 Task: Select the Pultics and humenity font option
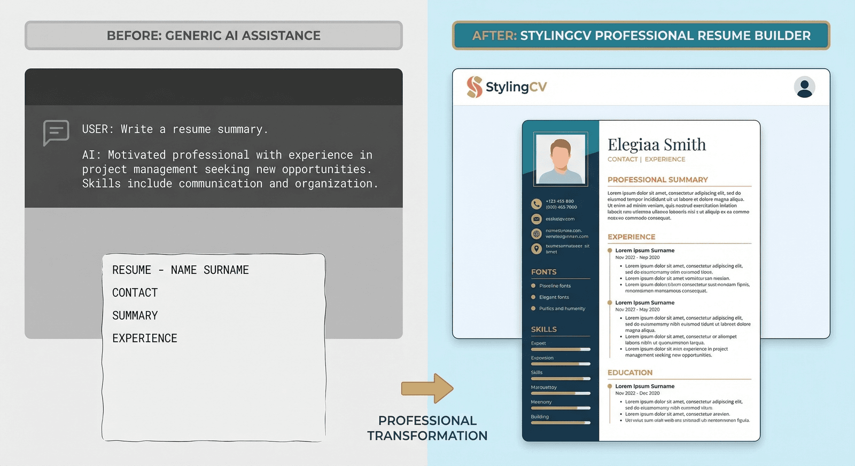562,309
